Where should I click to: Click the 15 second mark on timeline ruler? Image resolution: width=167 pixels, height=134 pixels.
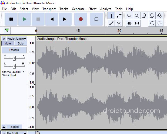pos(78,31)
